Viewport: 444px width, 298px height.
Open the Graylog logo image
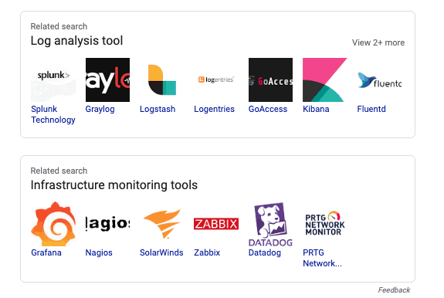click(x=107, y=80)
